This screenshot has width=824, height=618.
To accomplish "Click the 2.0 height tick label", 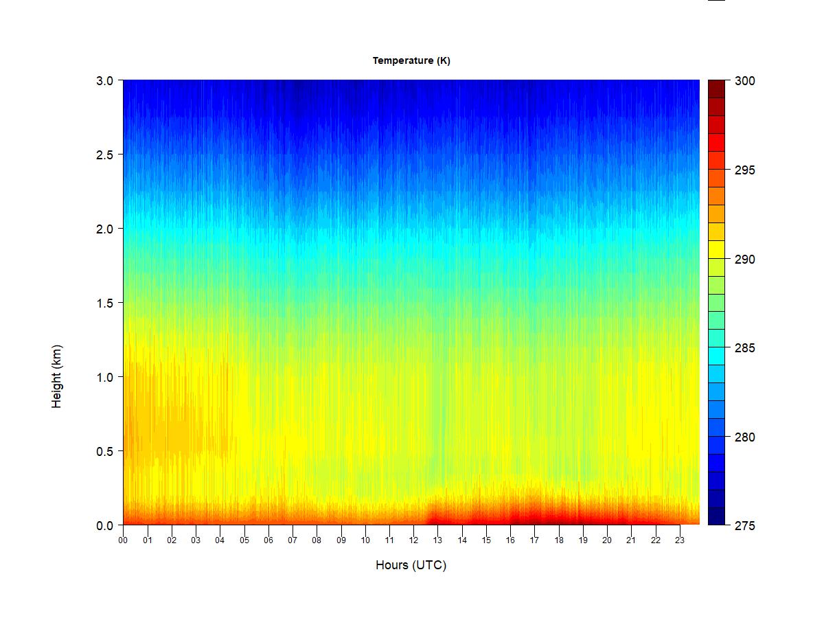I will (x=104, y=229).
